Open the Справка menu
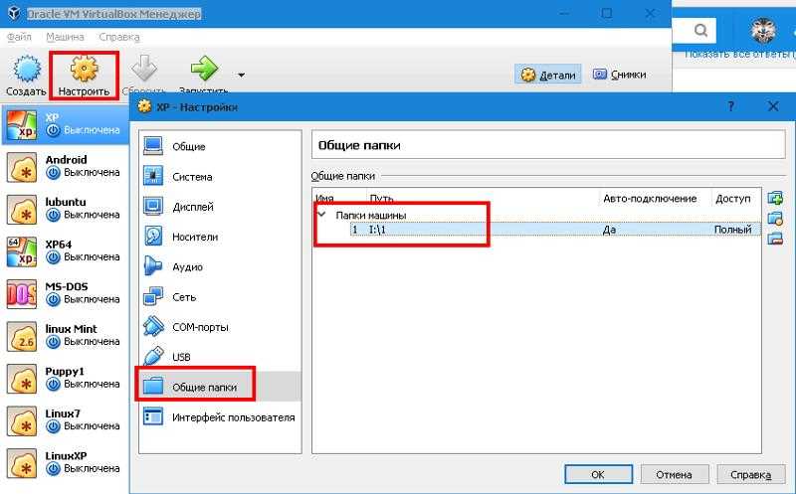 click(x=119, y=37)
